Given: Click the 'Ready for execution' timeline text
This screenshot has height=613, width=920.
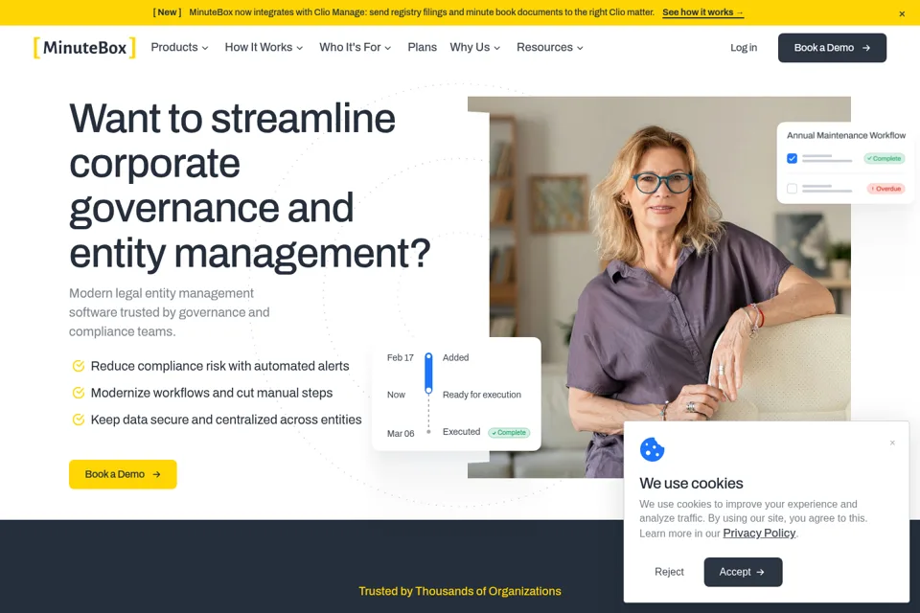Looking at the screenshot, I should [482, 395].
